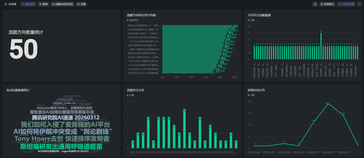Viewport: 364px width, 158px height.
Task: Click the 室内农业公司Canopii bar label
Action: [x=144, y=73]
